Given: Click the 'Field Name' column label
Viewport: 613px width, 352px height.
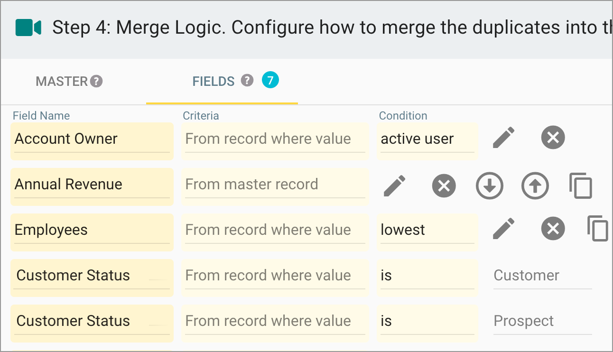Looking at the screenshot, I should [41, 116].
